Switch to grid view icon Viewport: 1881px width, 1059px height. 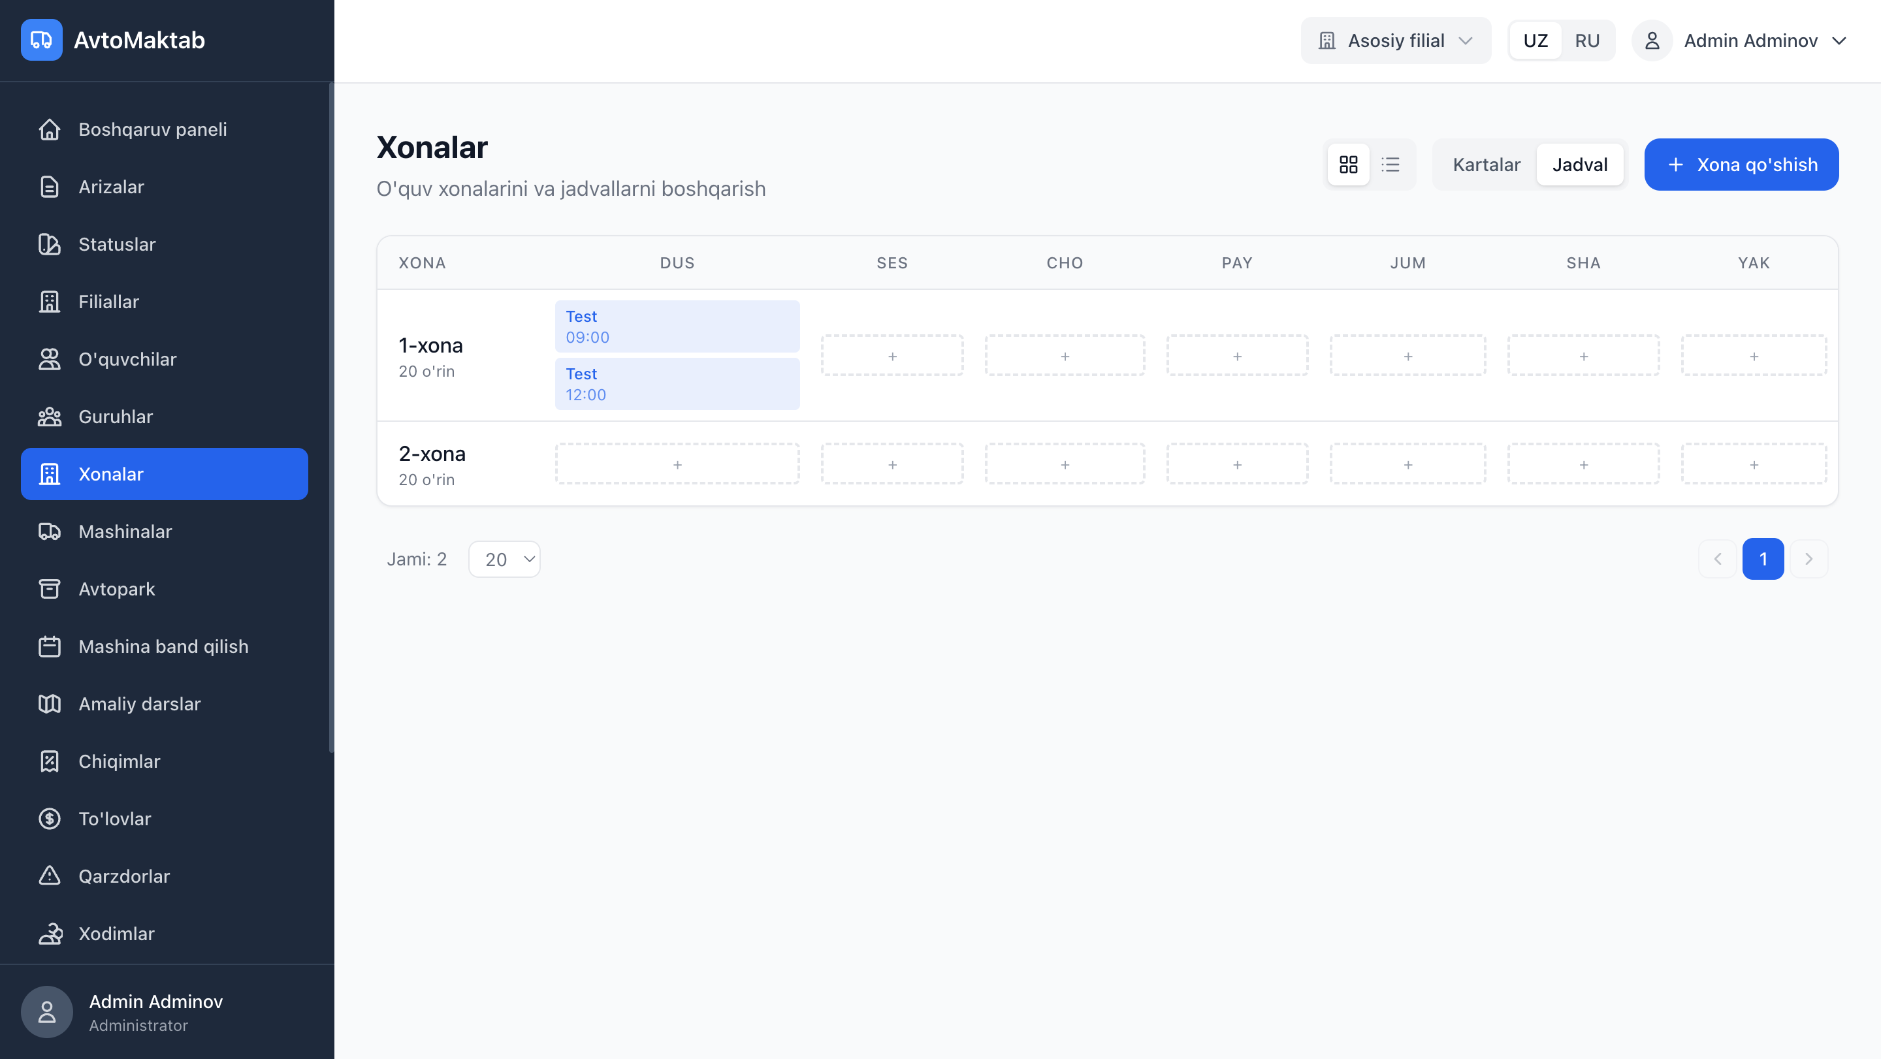coord(1348,165)
